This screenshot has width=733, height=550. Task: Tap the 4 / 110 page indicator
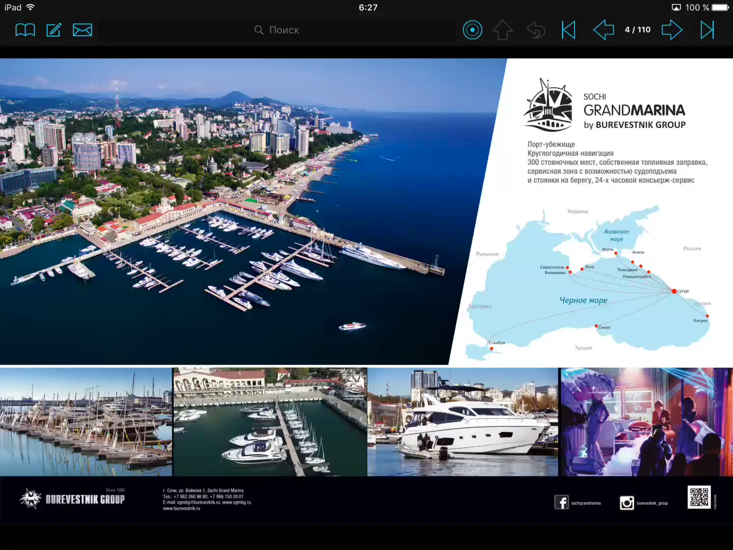tap(637, 30)
